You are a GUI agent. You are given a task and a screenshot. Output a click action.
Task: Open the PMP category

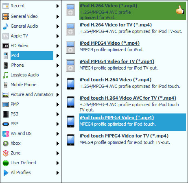click(x=15, y=104)
